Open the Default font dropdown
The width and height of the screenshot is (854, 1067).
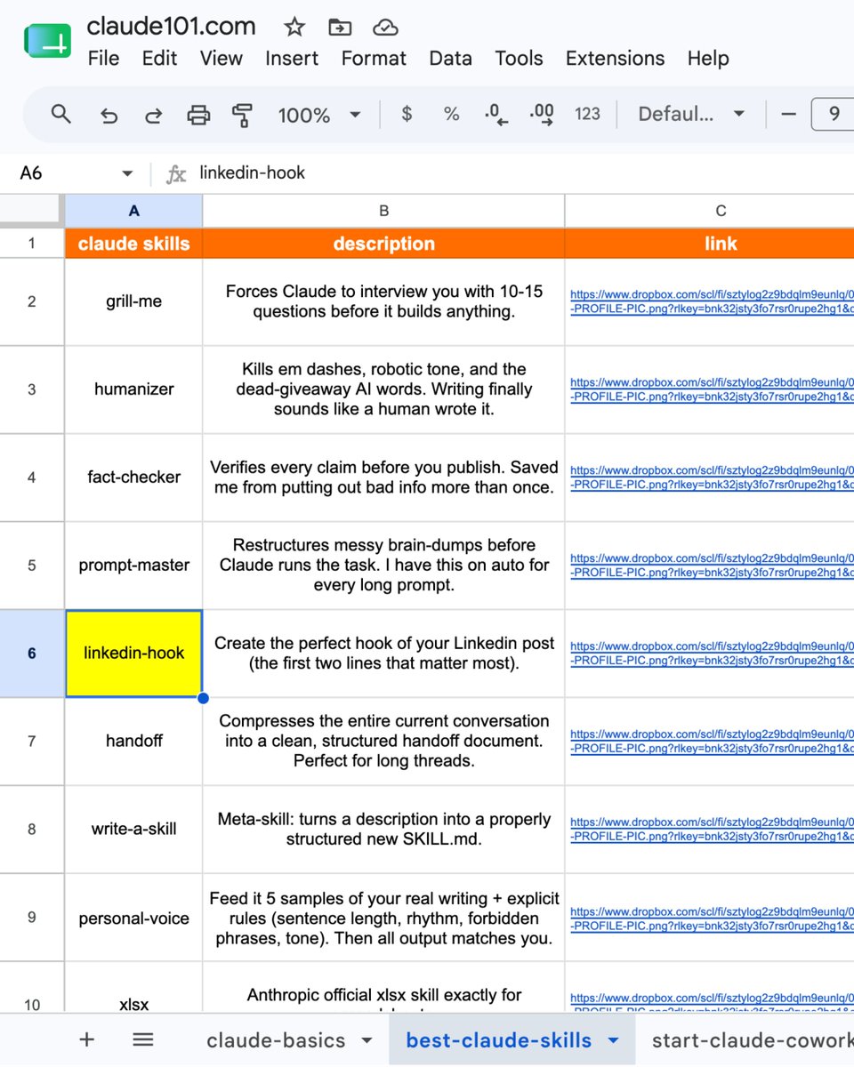691,114
